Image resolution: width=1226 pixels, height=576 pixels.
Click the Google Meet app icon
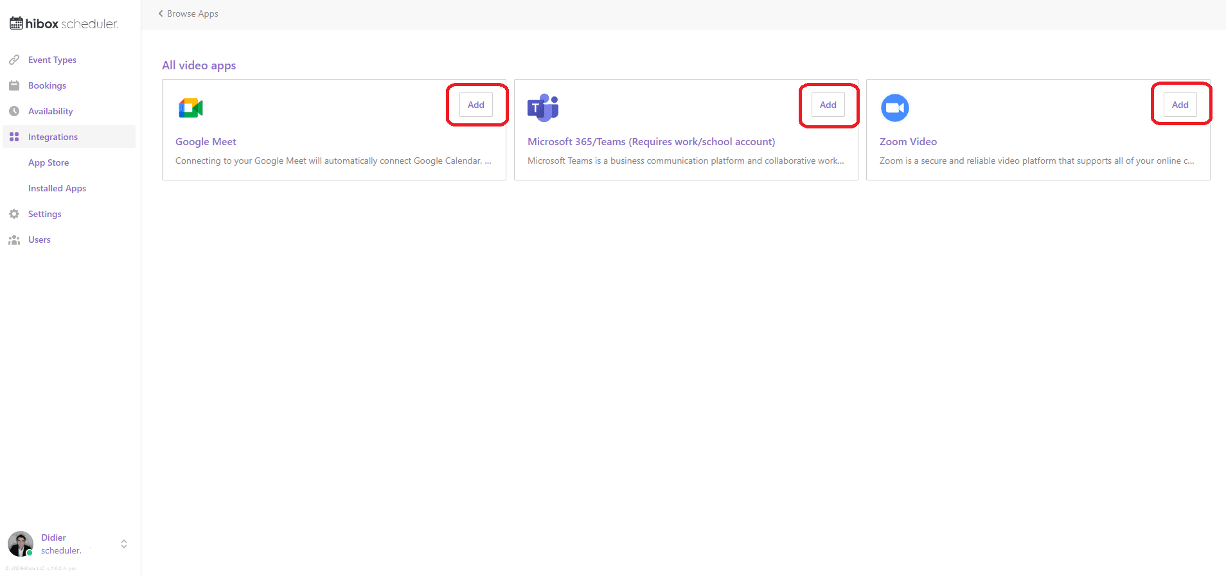click(191, 108)
